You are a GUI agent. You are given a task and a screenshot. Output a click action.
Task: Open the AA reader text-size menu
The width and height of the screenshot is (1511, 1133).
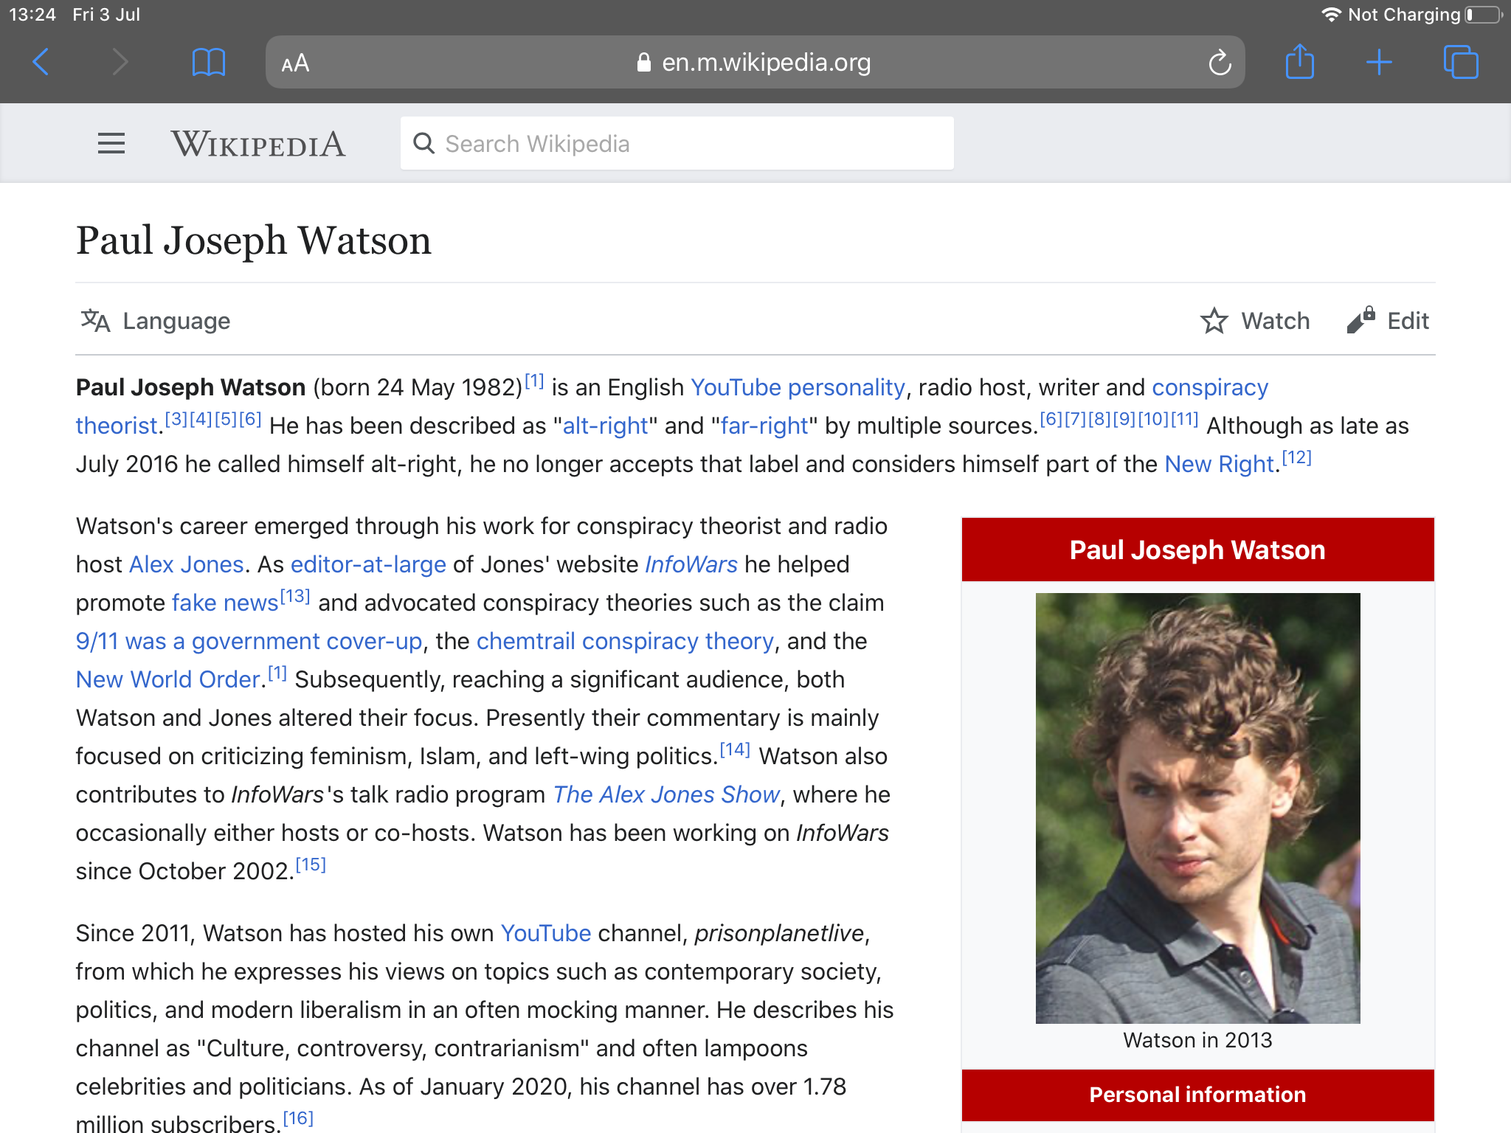click(295, 63)
